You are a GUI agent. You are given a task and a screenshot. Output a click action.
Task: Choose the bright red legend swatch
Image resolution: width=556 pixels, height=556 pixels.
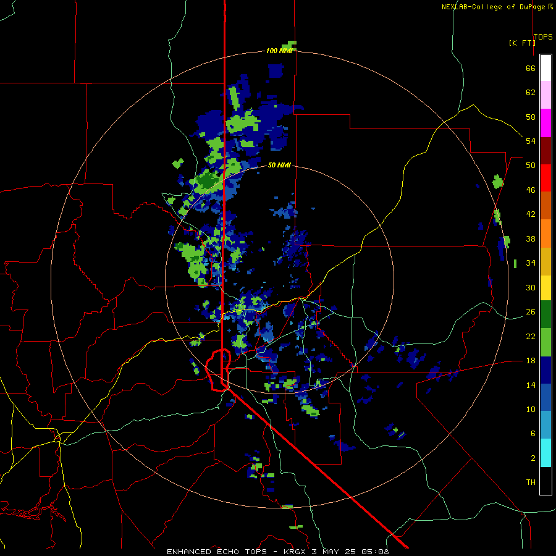pyautogui.click(x=545, y=178)
